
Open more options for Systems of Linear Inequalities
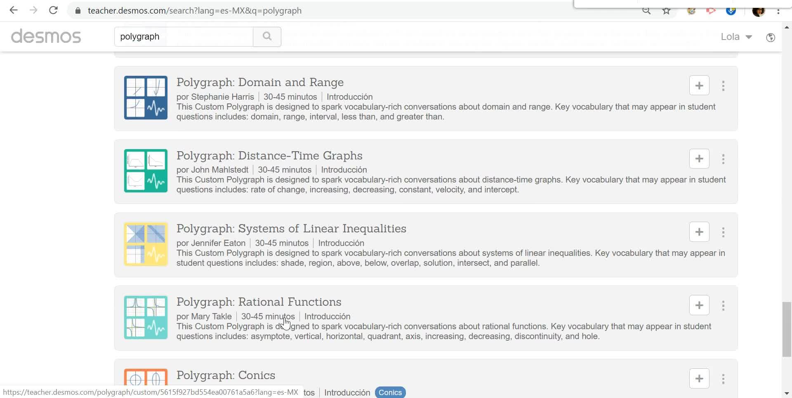point(723,232)
